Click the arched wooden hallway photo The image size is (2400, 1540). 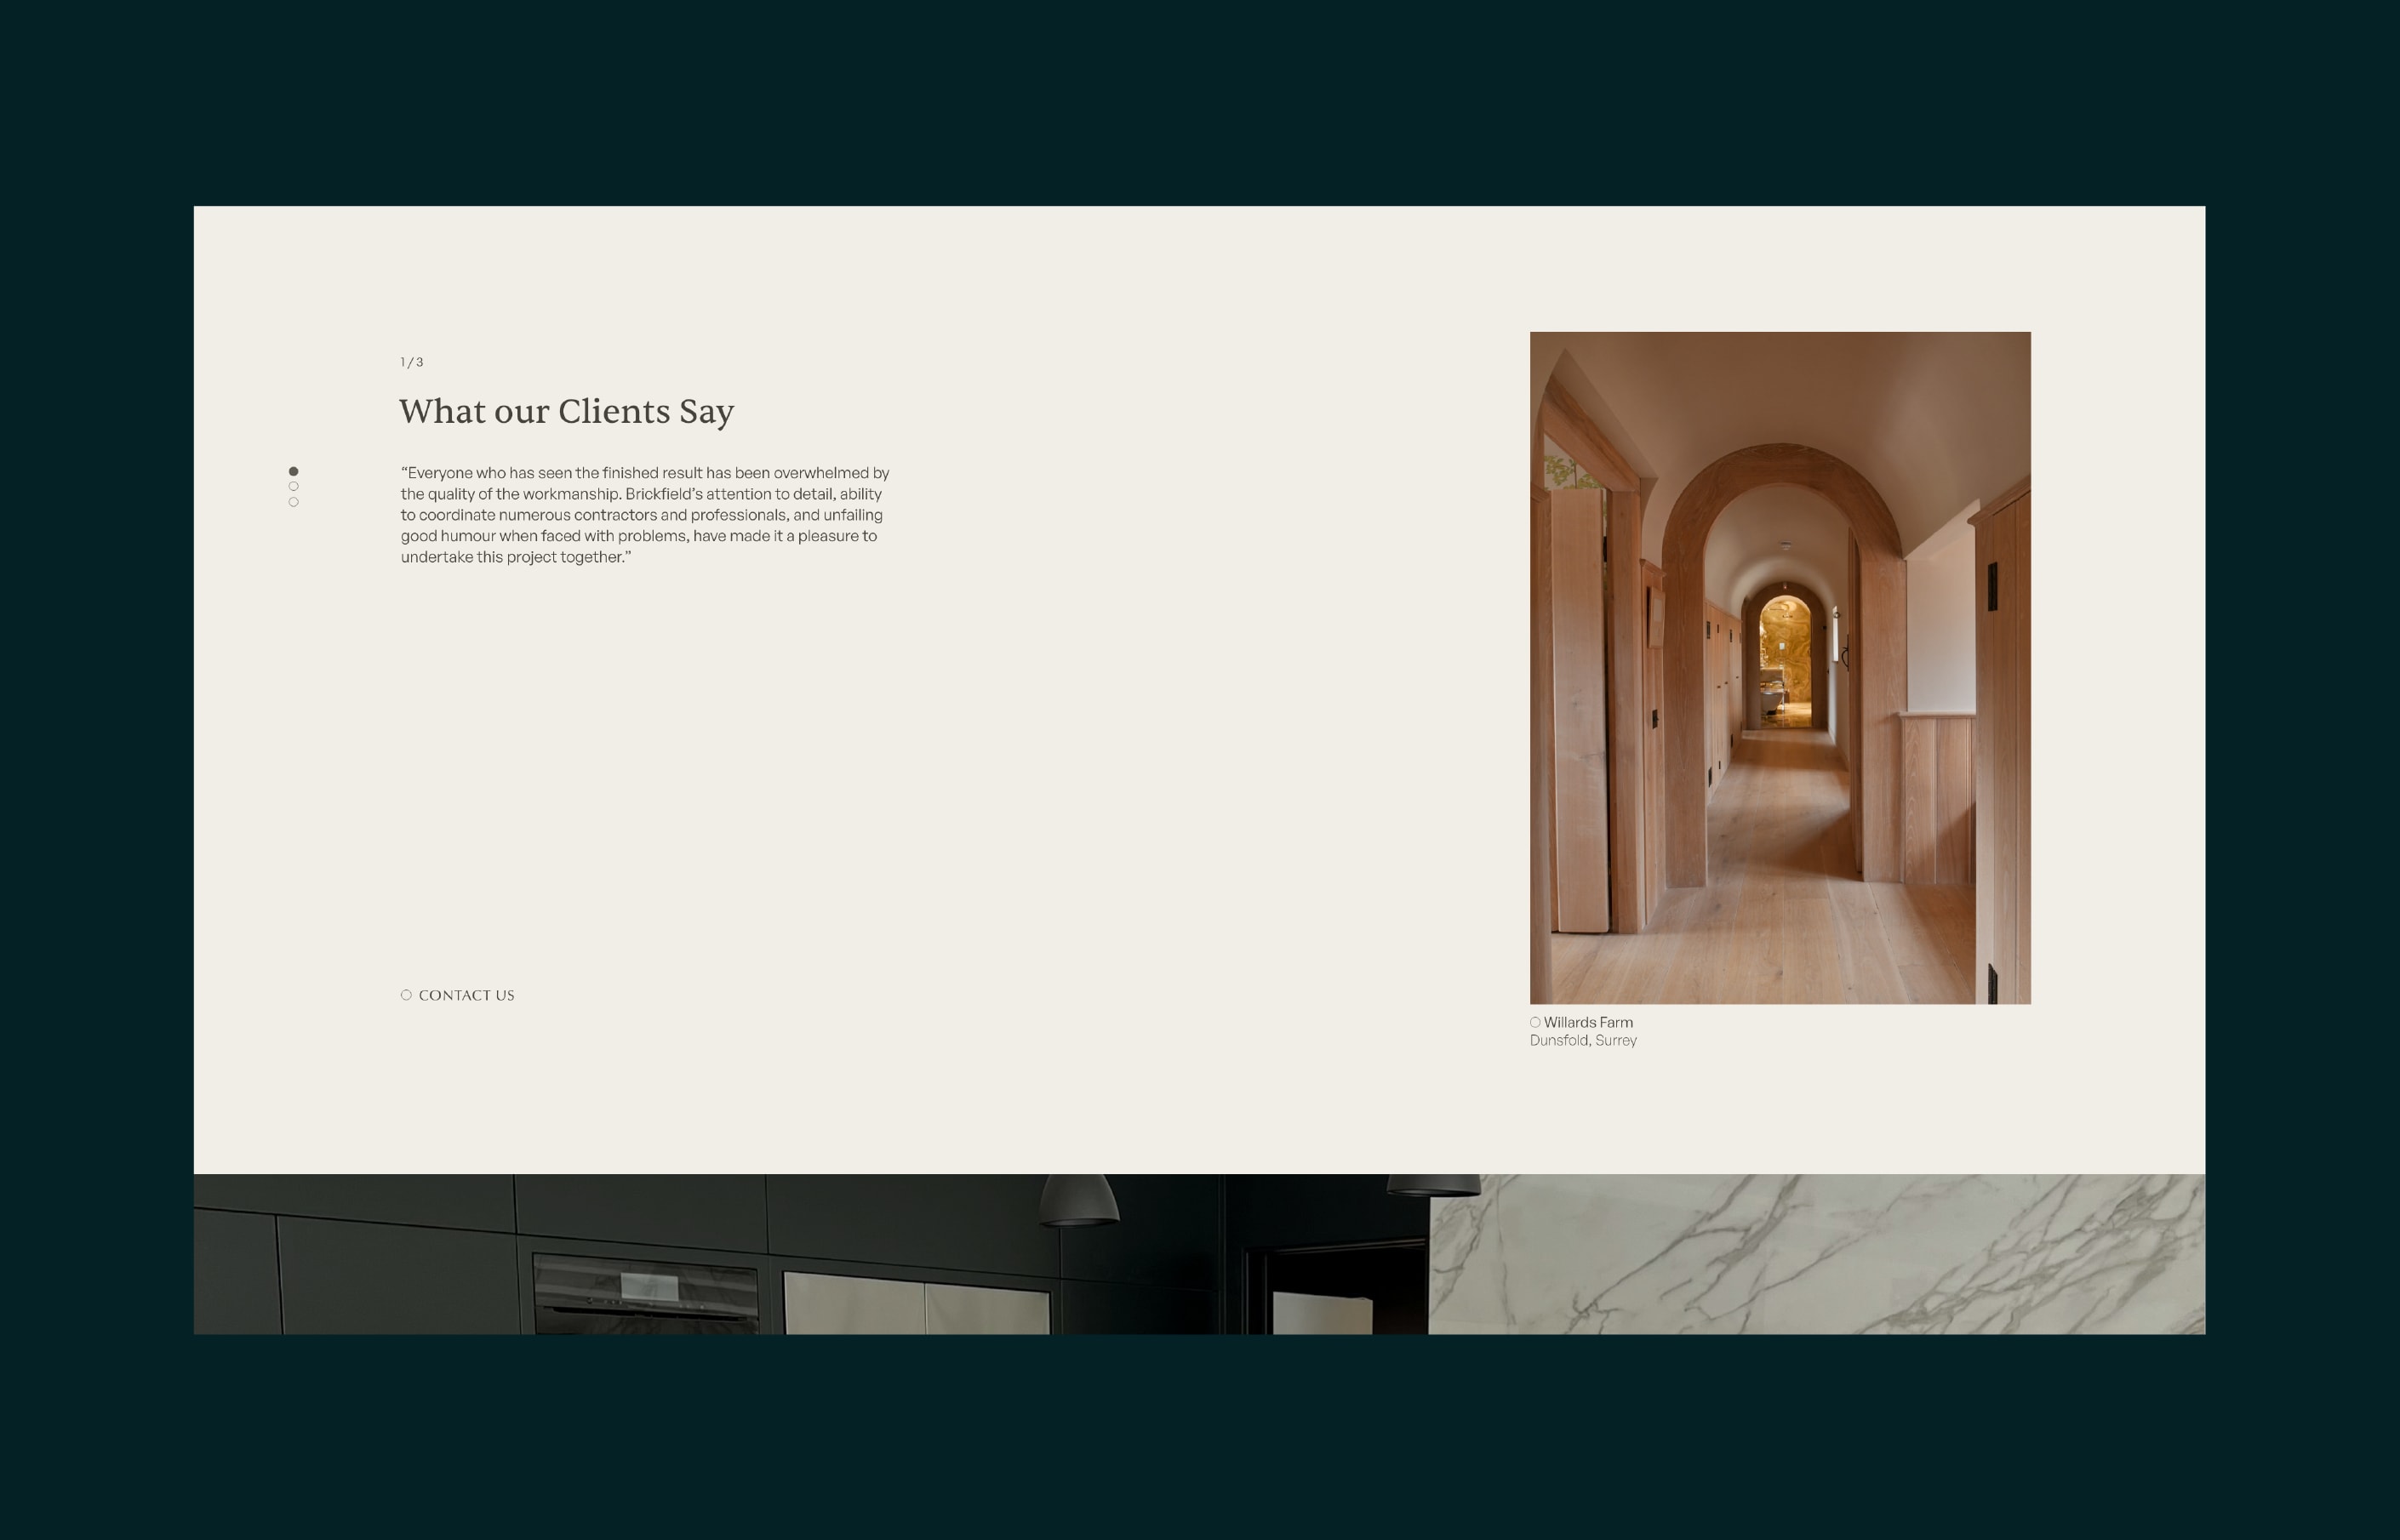coord(1780,800)
